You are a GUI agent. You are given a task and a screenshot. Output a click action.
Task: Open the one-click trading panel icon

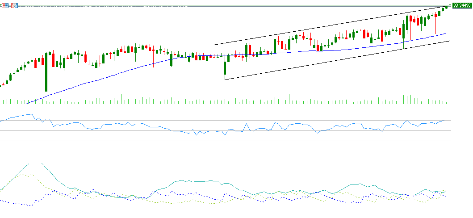point(15,5)
